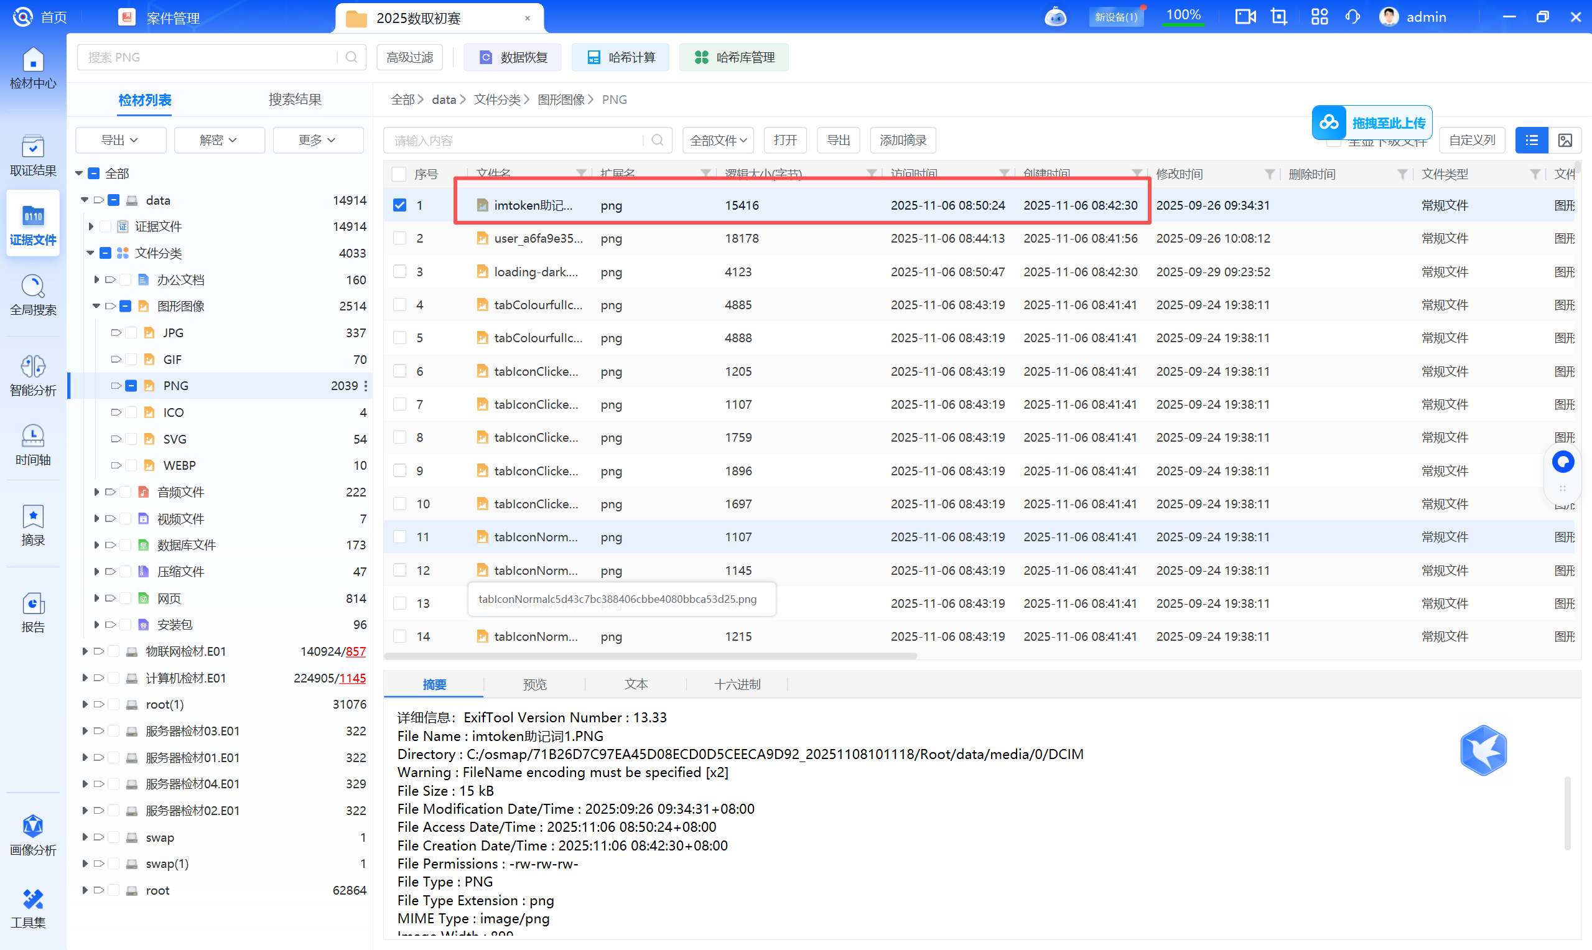Open the 全局搜索 sidebar icon
Screen dimensions: 1592x950
coord(32,296)
